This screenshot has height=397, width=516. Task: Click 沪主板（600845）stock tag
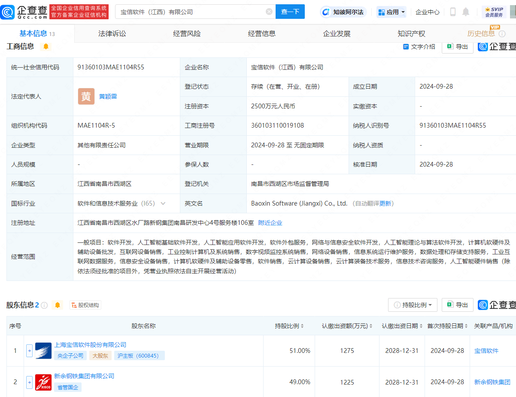140,355
